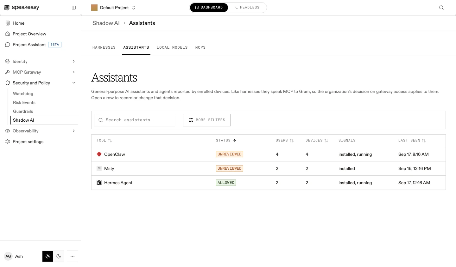Image resolution: width=456 pixels, height=267 pixels.
Task: Open the Msty row
Action: [x=269, y=168]
